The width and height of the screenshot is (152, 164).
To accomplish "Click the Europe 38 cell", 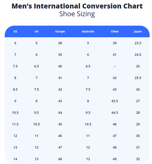I will click(x=60, y=43).
